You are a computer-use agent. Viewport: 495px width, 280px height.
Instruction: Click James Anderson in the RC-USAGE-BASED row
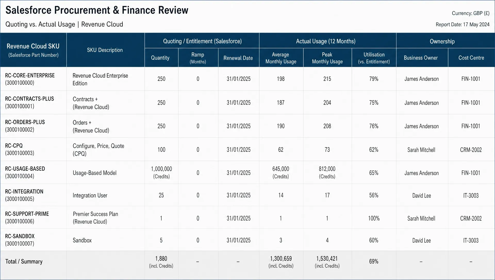pyautogui.click(x=422, y=173)
